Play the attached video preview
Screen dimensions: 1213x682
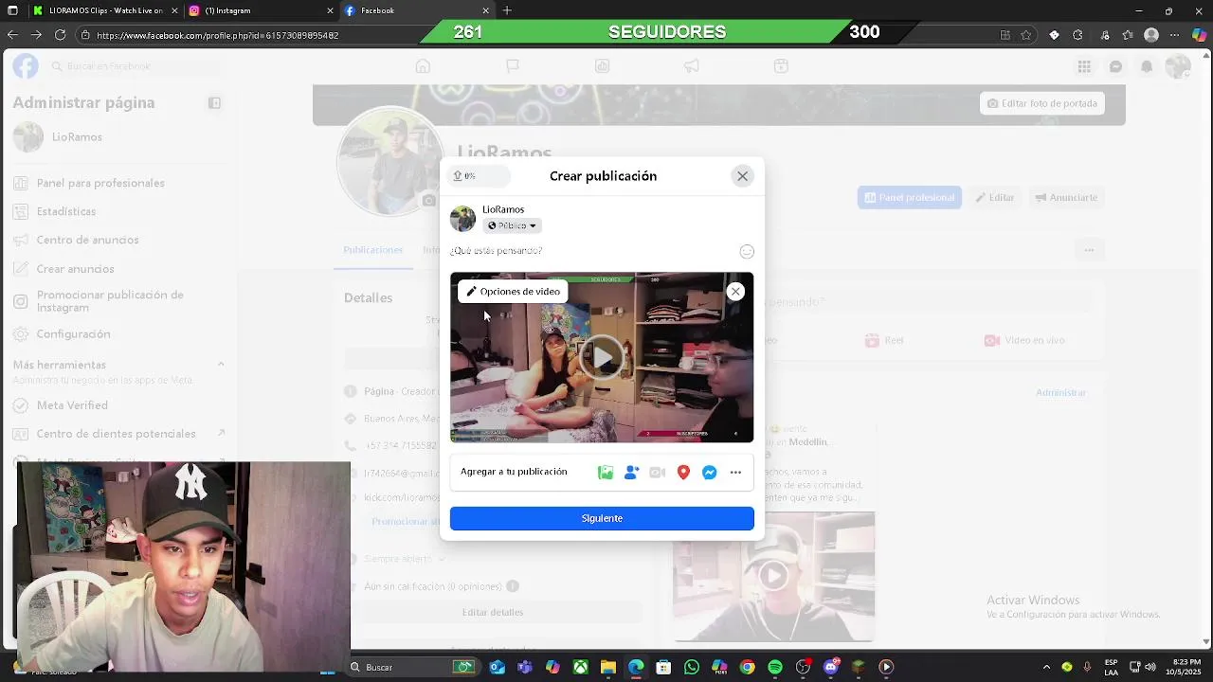pos(602,357)
